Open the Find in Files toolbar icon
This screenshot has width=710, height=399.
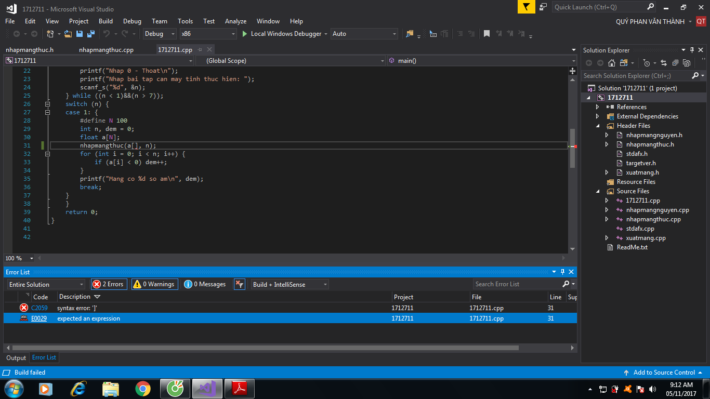pos(410,33)
